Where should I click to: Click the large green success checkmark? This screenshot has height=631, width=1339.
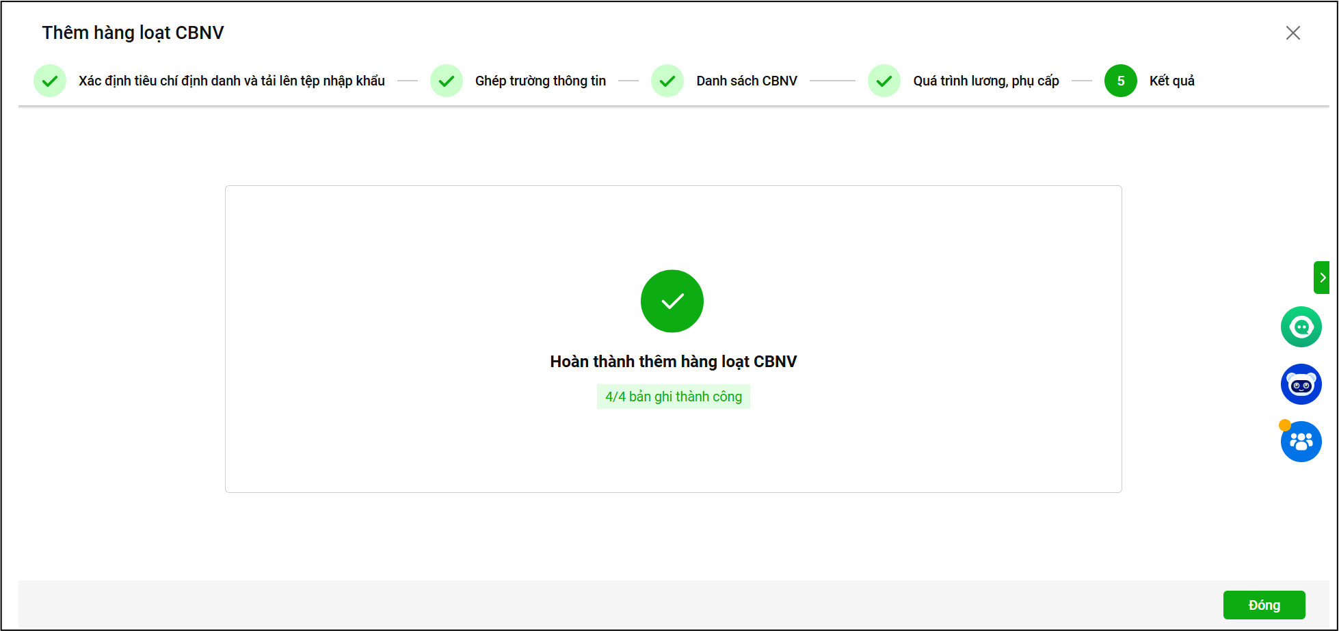(x=672, y=301)
